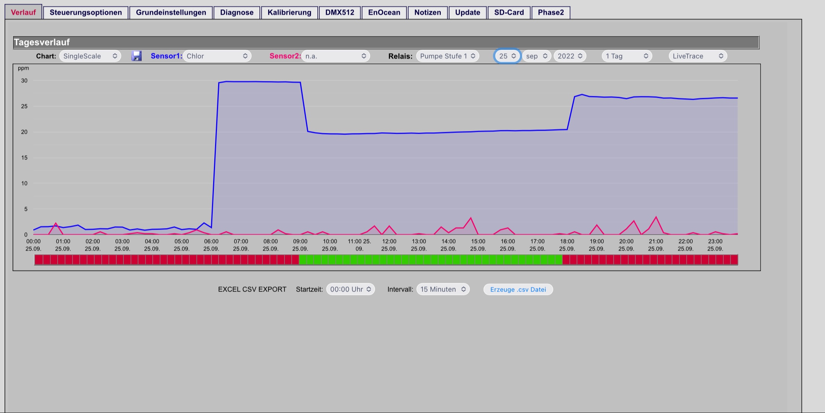Viewport: 825px width, 413px height.
Task: Change the year selector showing 2022
Action: [x=570, y=56]
